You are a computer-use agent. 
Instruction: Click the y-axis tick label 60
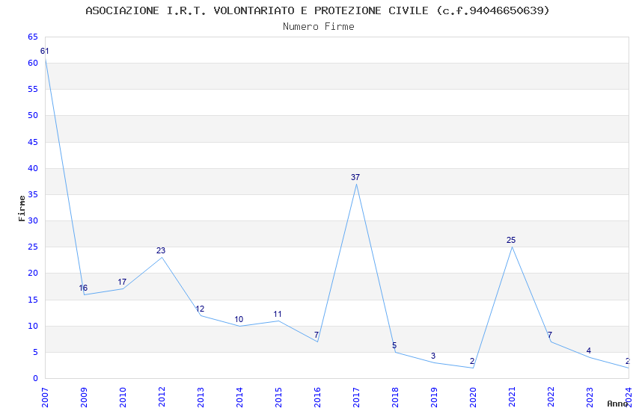(33, 63)
